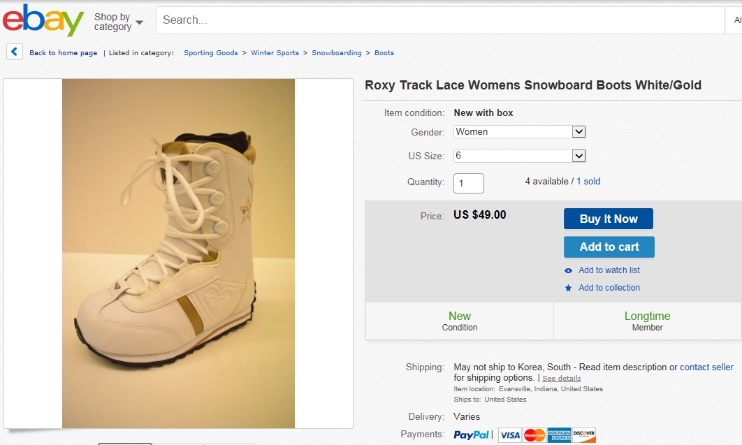The width and height of the screenshot is (742, 445).
Task: Open the Shop by category dropdown
Action: pyautogui.click(x=118, y=22)
